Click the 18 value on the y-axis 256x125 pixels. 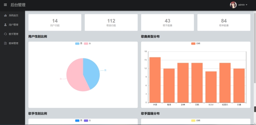(146, 52)
